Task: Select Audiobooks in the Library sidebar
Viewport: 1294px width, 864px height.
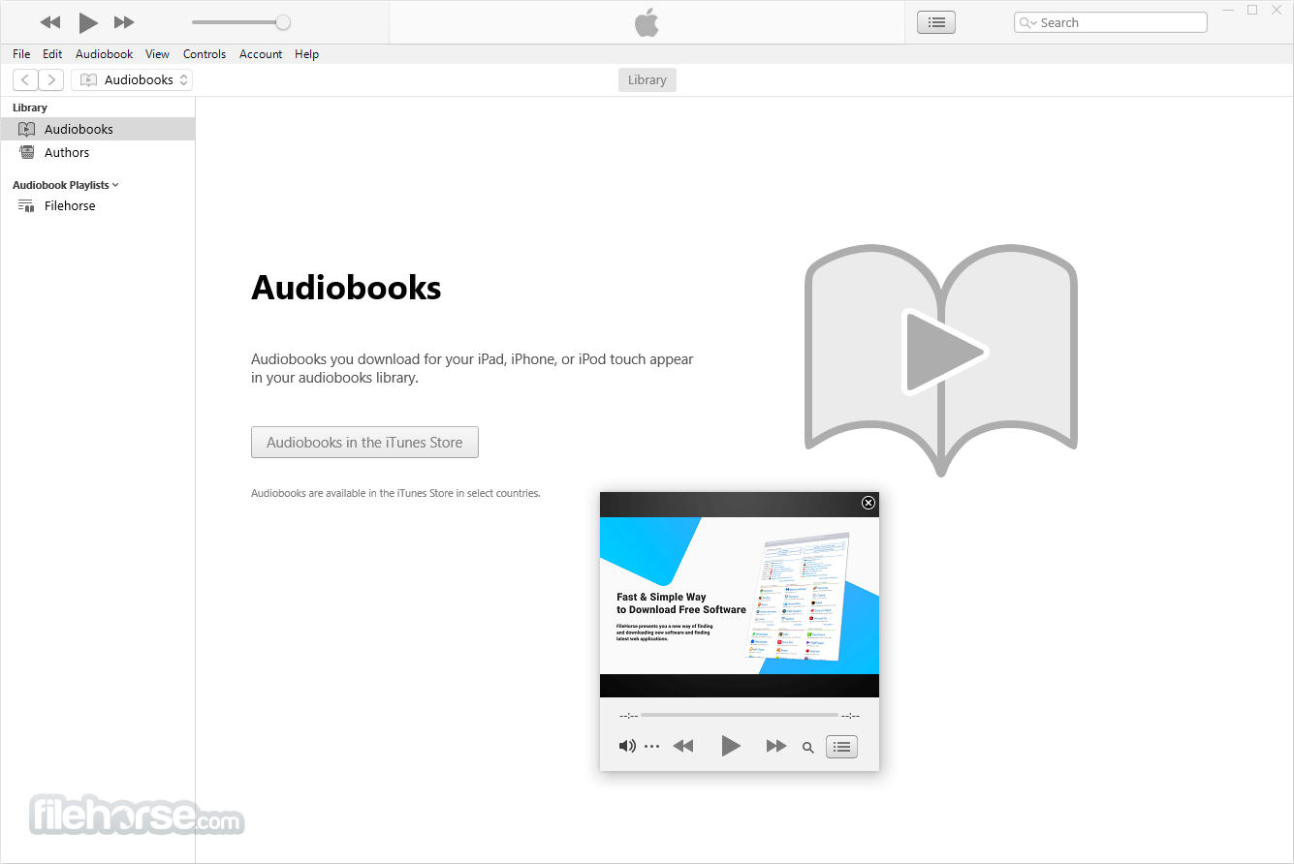Action: click(x=97, y=129)
